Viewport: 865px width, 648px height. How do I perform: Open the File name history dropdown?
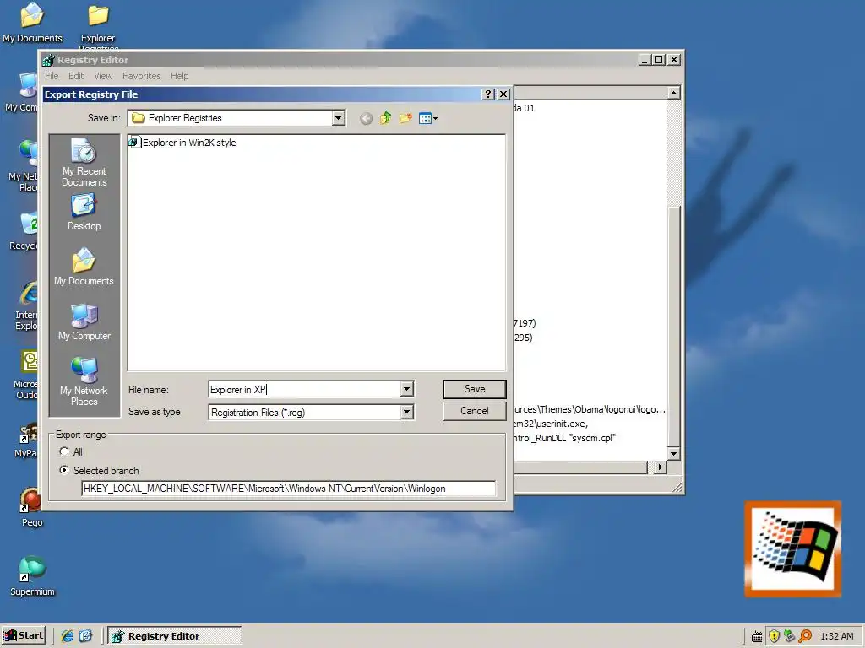pos(406,389)
